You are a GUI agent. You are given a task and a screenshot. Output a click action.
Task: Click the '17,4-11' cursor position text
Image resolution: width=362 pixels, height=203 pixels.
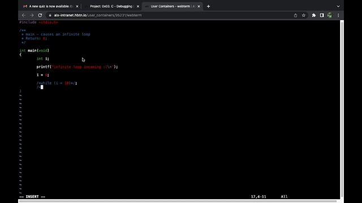258,197
